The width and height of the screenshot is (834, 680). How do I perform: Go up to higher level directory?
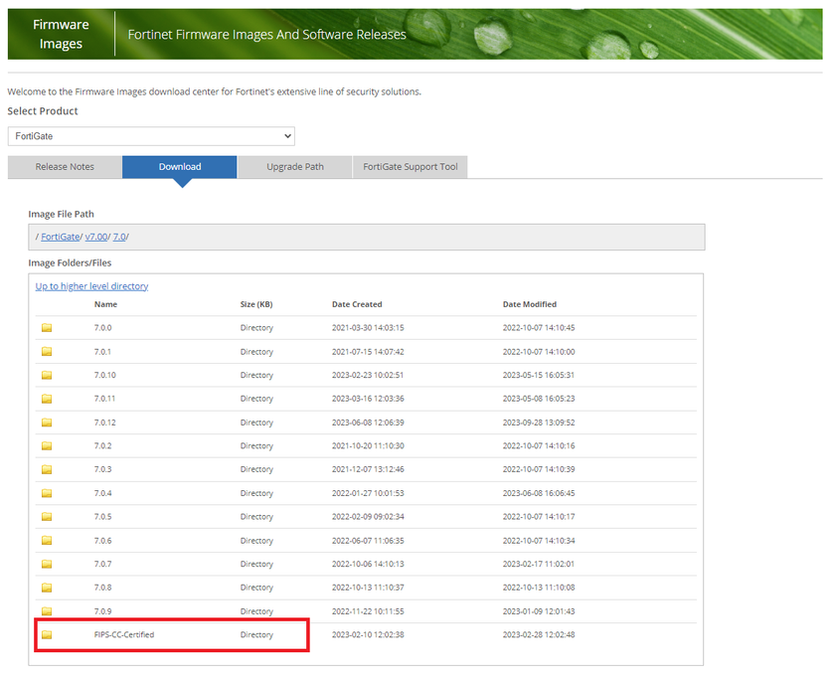tap(91, 286)
